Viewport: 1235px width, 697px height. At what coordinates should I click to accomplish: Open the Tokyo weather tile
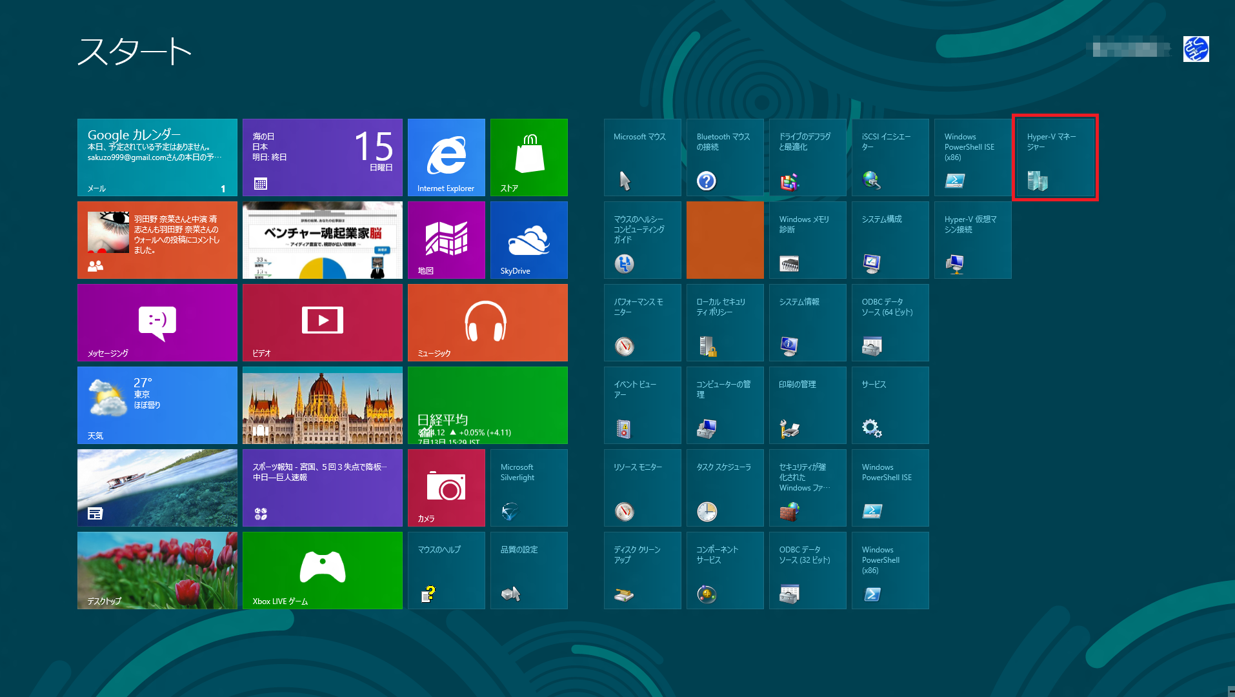[157, 405]
